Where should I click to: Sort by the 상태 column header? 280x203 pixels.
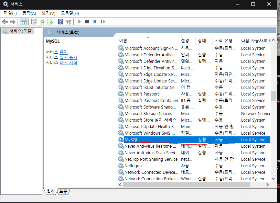pyautogui.click(x=204, y=41)
